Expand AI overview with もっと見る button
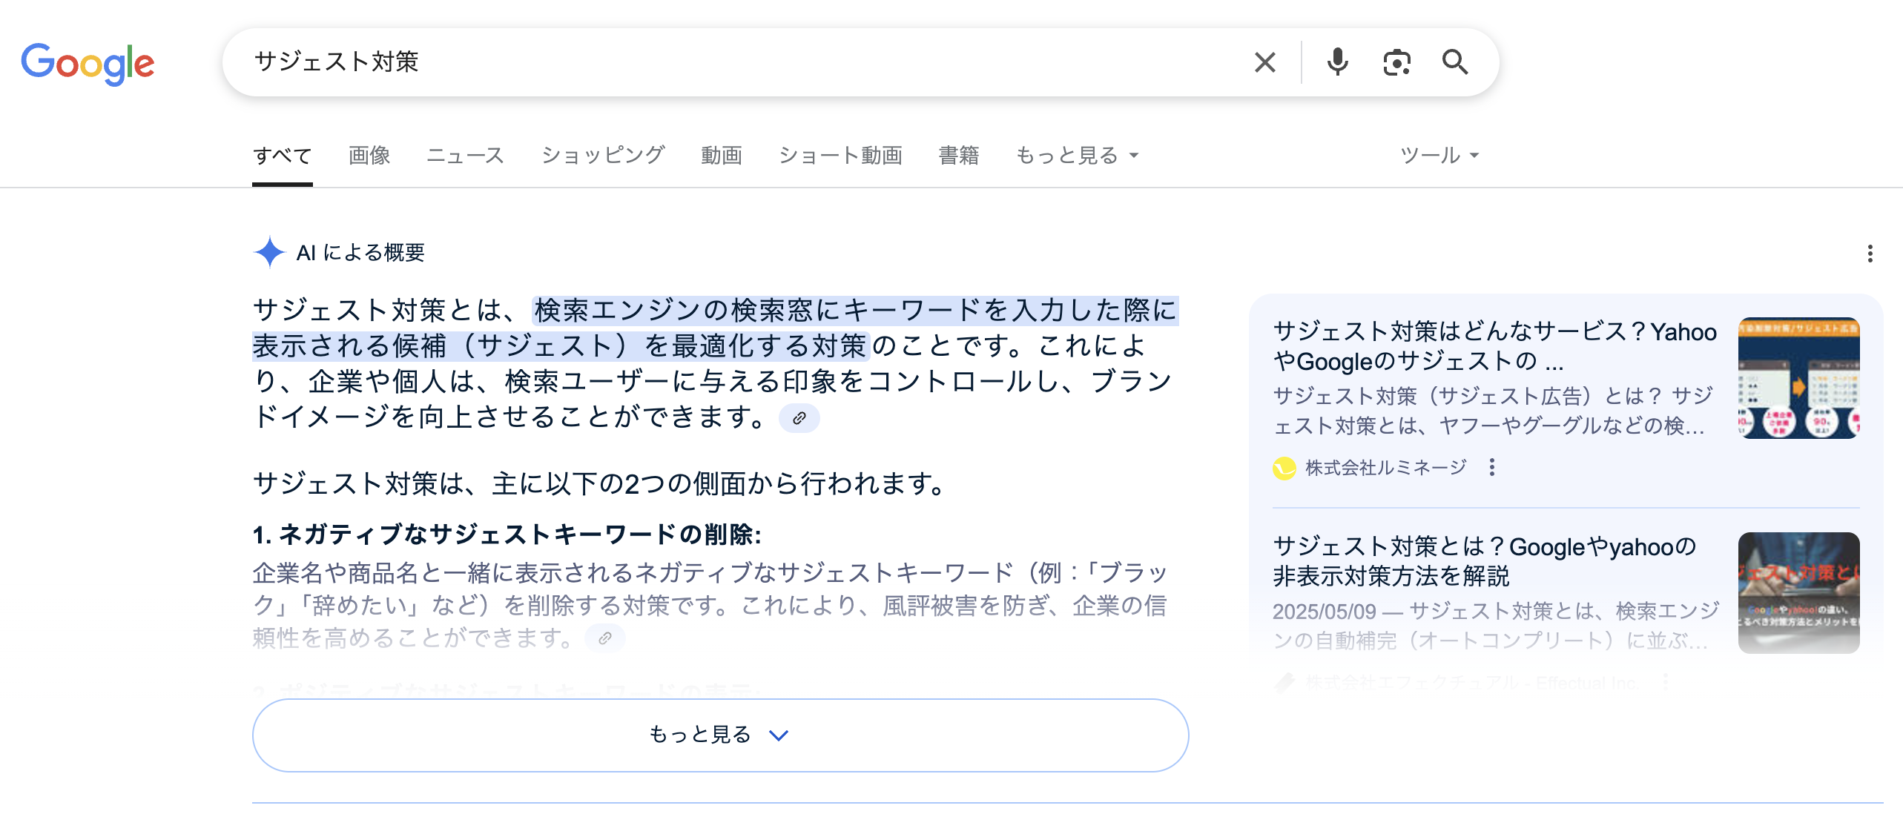Image resolution: width=1903 pixels, height=814 pixels. [x=720, y=735]
